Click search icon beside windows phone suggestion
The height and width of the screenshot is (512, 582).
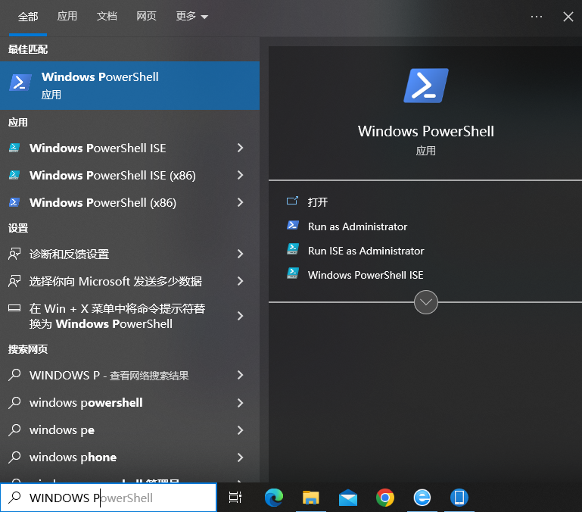click(14, 457)
